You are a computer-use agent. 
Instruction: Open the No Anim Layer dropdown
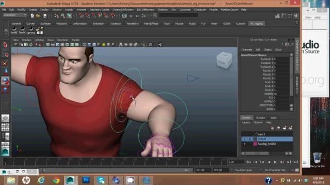(x=244, y=170)
